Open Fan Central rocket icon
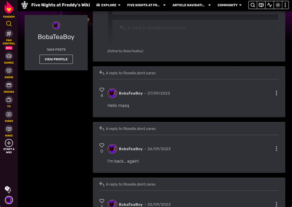Viewport: 292px width, 207px height. 9,34
